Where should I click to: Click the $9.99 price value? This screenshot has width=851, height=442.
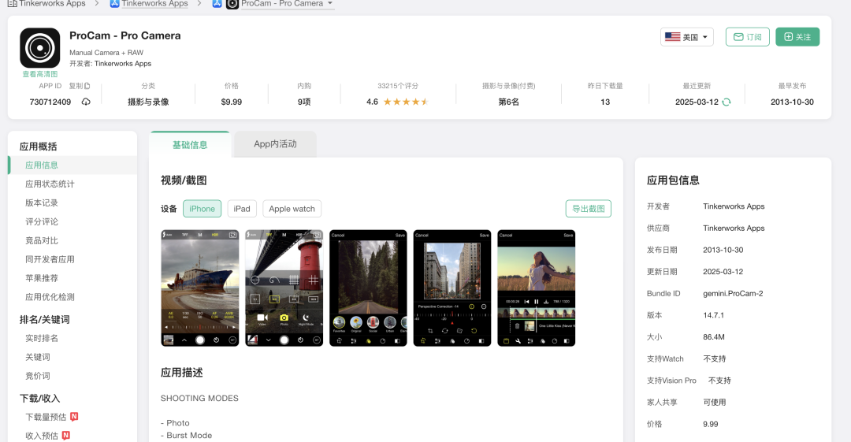pos(231,102)
